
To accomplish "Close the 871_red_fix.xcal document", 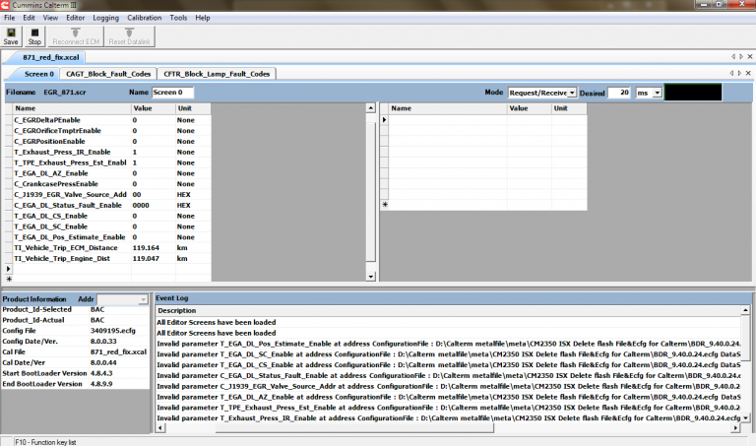I will (x=750, y=56).
